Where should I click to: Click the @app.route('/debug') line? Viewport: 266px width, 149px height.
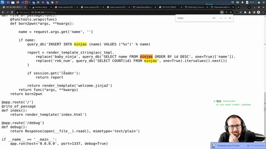coord(23,123)
